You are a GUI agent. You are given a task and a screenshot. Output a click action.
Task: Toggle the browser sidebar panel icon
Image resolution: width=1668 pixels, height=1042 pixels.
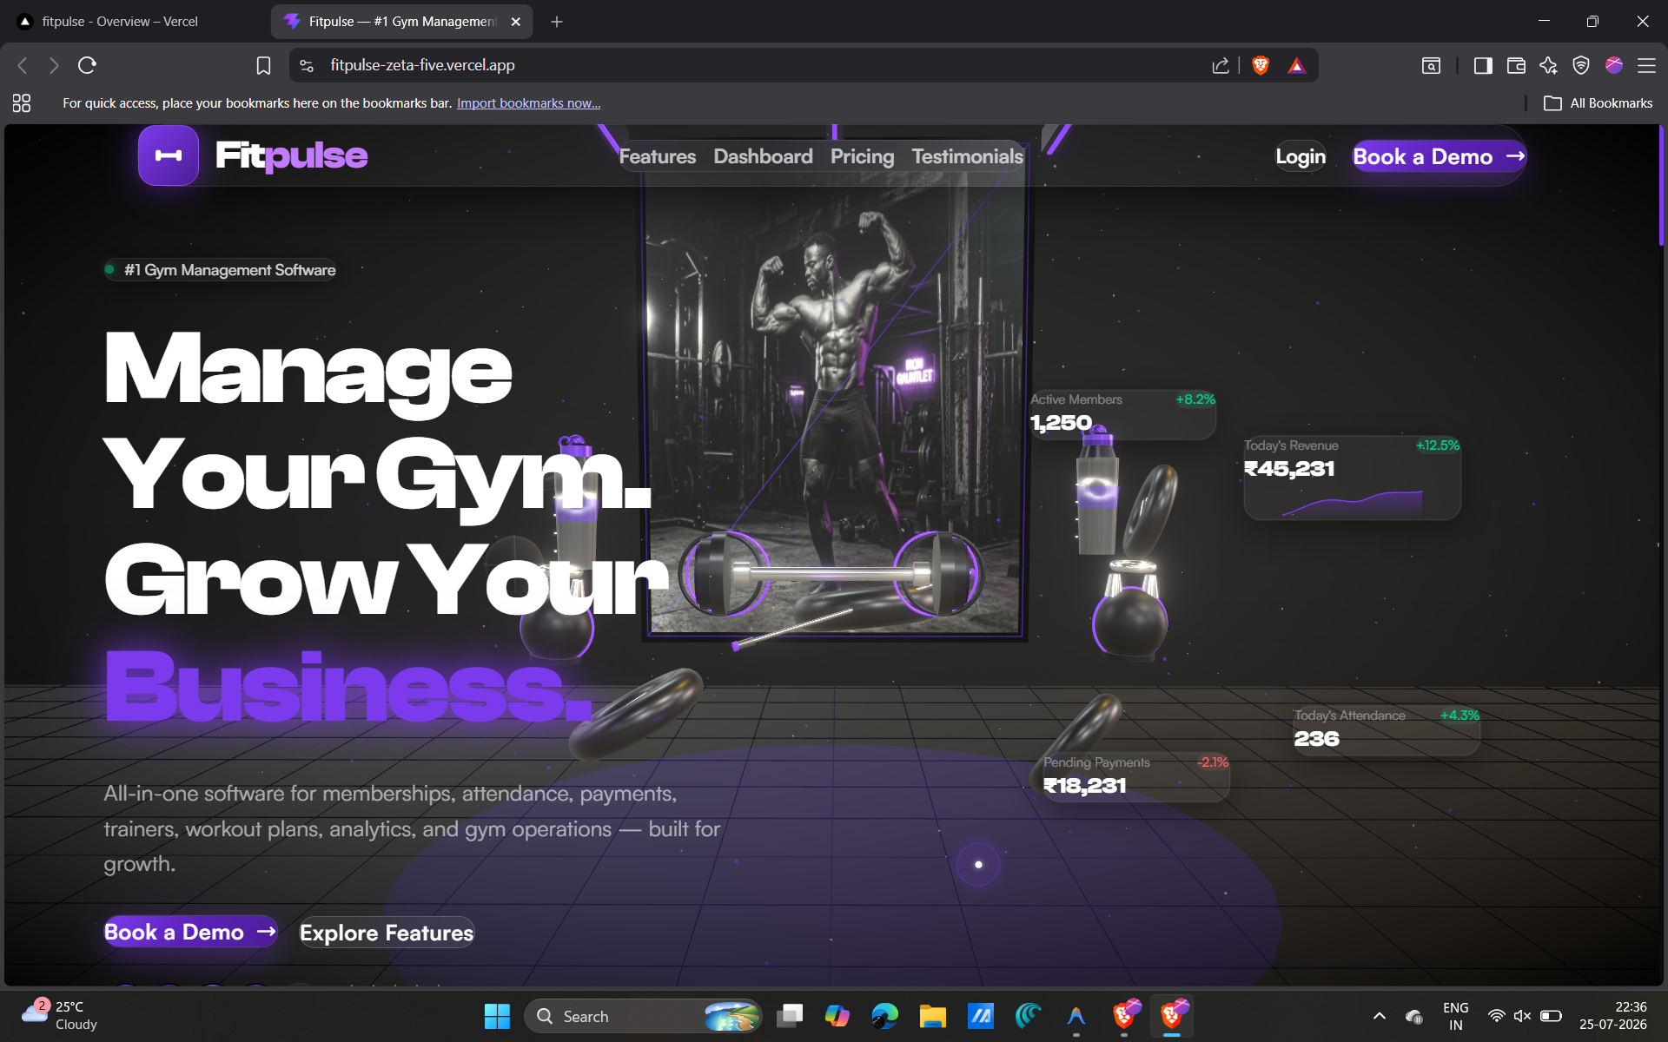click(1483, 65)
